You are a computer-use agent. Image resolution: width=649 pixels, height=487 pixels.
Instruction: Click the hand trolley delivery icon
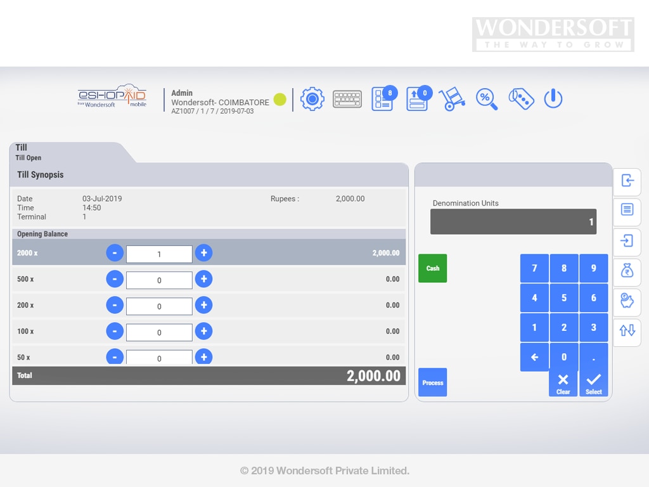(452, 99)
